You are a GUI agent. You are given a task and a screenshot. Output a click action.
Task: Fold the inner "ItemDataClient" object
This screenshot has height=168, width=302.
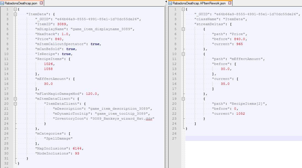click(15, 104)
